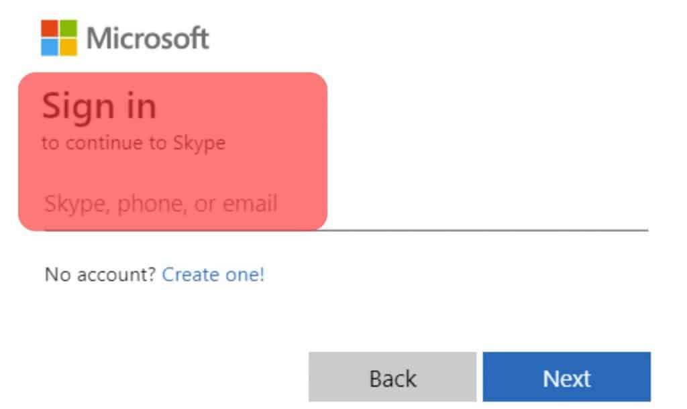687x409 pixels.
Task: Select the Microsoft wordmark text
Action: (x=147, y=38)
